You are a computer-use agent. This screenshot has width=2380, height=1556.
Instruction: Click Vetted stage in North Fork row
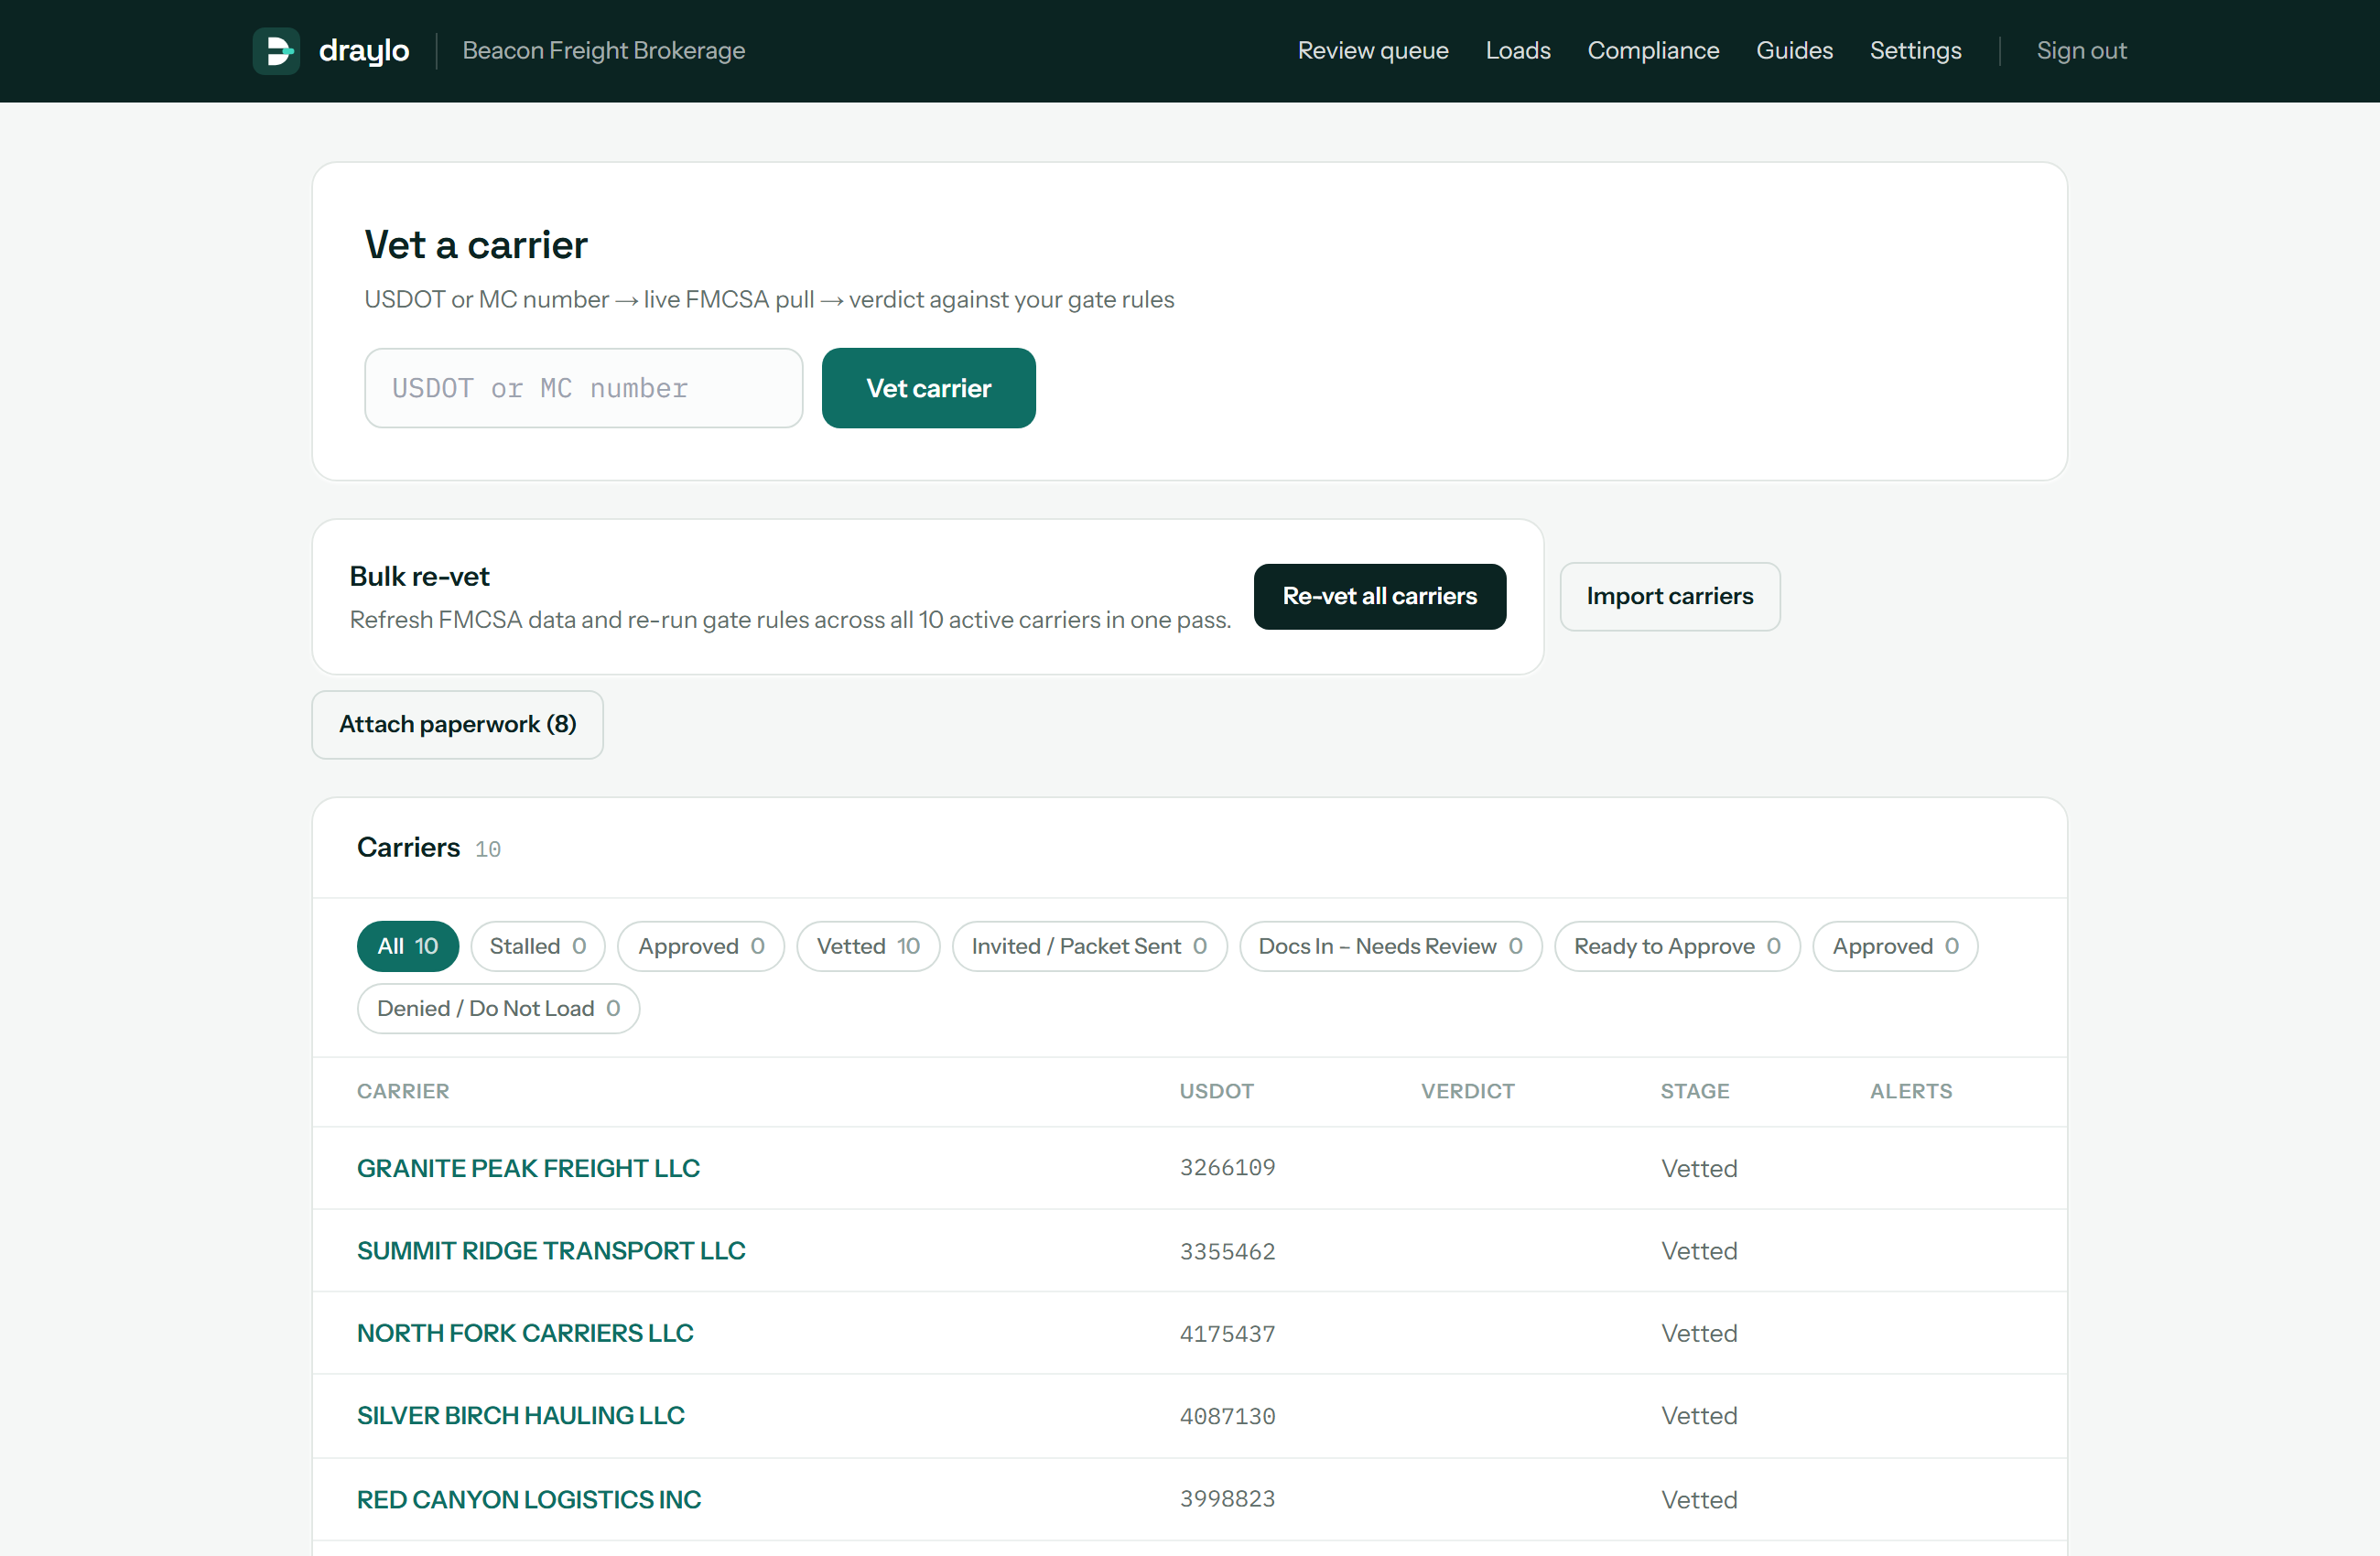tap(1699, 1333)
